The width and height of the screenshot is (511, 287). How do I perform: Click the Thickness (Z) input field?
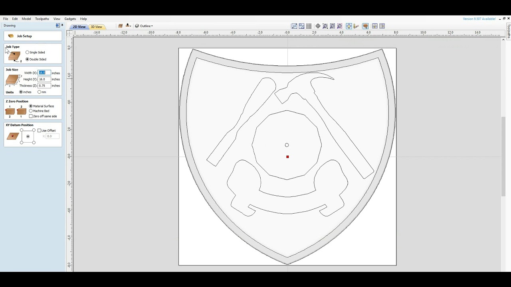tap(44, 86)
